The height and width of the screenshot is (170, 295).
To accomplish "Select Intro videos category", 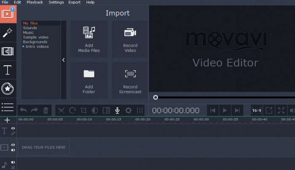I will coord(37,47).
